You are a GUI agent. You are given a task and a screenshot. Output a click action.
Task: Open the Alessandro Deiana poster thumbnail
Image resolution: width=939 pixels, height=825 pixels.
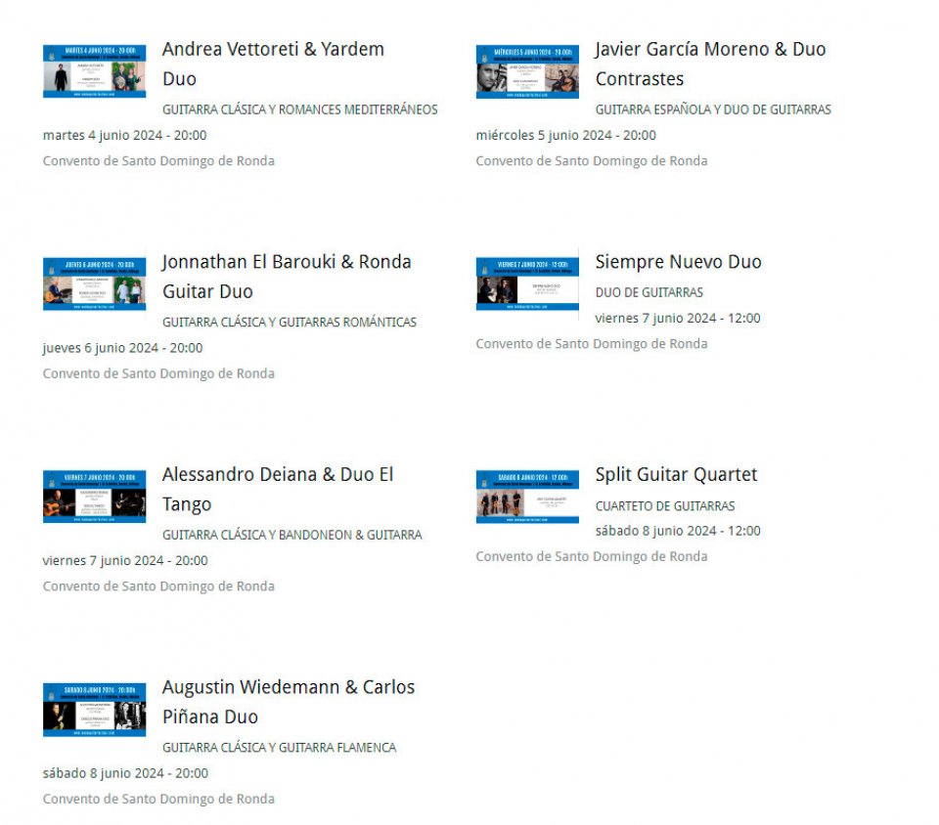(95, 497)
